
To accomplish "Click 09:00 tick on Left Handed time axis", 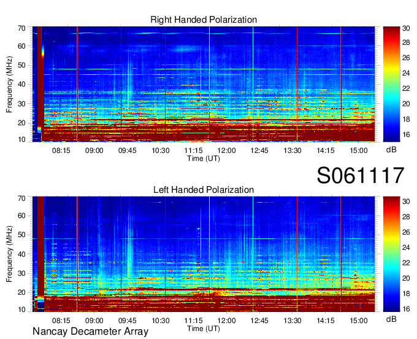I will [x=94, y=321].
